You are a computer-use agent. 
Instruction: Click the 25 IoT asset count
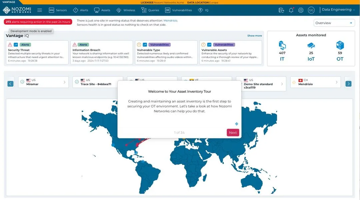(311, 53)
